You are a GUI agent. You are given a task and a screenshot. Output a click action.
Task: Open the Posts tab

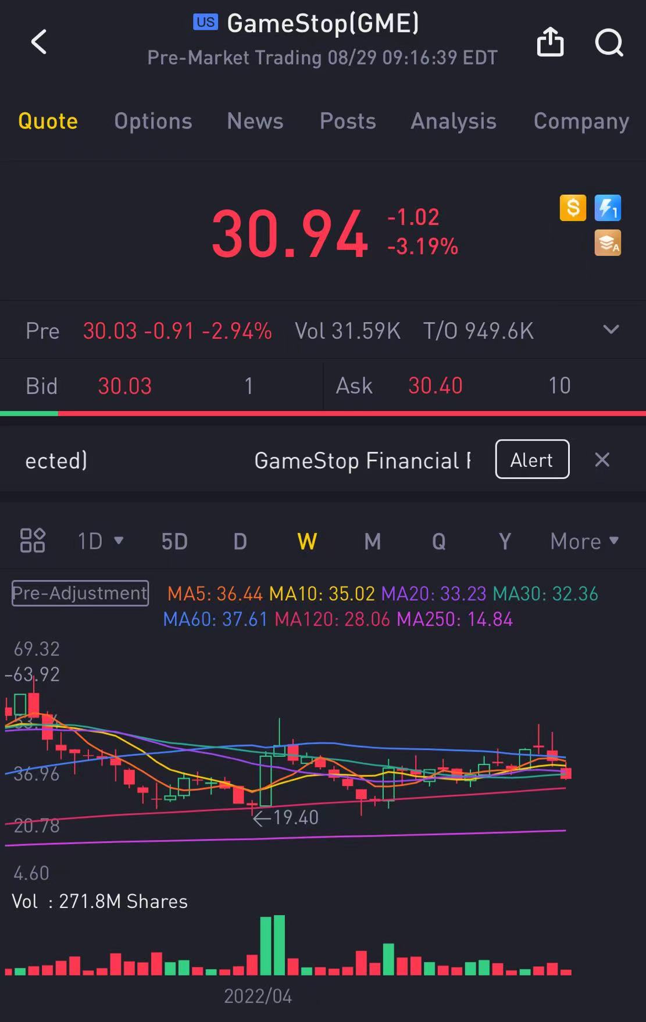[348, 121]
